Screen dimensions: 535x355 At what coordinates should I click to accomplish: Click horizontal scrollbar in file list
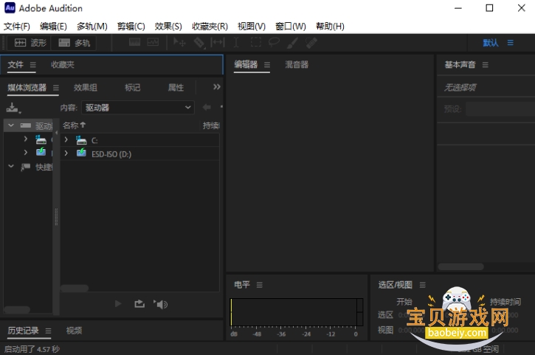click(75, 289)
